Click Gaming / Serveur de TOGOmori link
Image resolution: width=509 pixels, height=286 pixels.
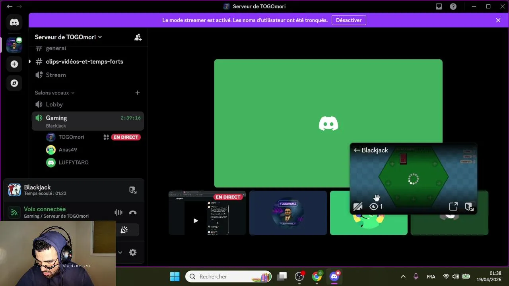click(56, 216)
